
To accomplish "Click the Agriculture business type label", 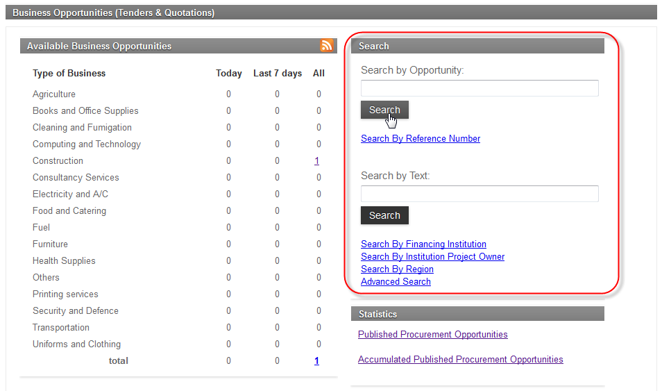I will click(54, 94).
